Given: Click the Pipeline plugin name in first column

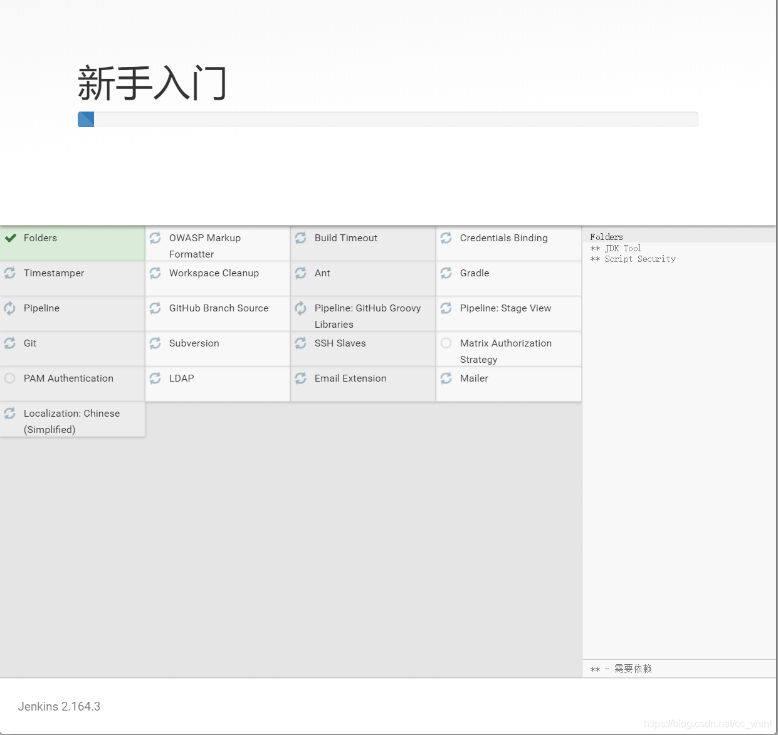Looking at the screenshot, I should (41, 308).
